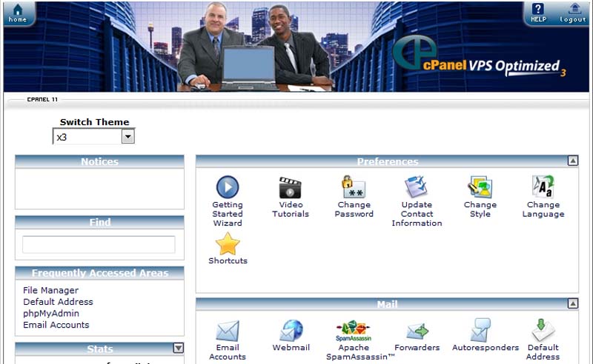The height and width of the screenshot is (364, 593).
Task: Click the Webmail text link
Action: 291,348
